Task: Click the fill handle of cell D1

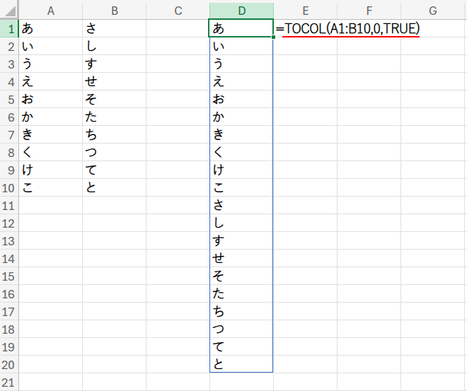Action: (x=273, y=37)
